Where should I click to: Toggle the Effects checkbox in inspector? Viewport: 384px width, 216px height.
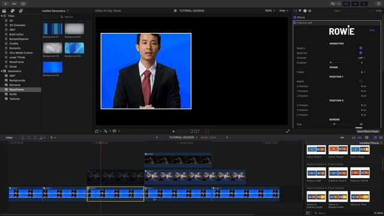tap(295, 17)
